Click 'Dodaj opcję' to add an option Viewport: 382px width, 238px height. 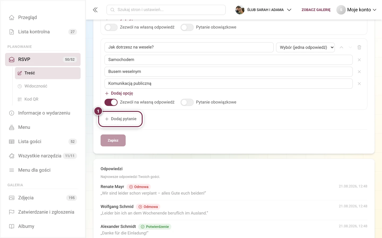[x=119, y=93]
